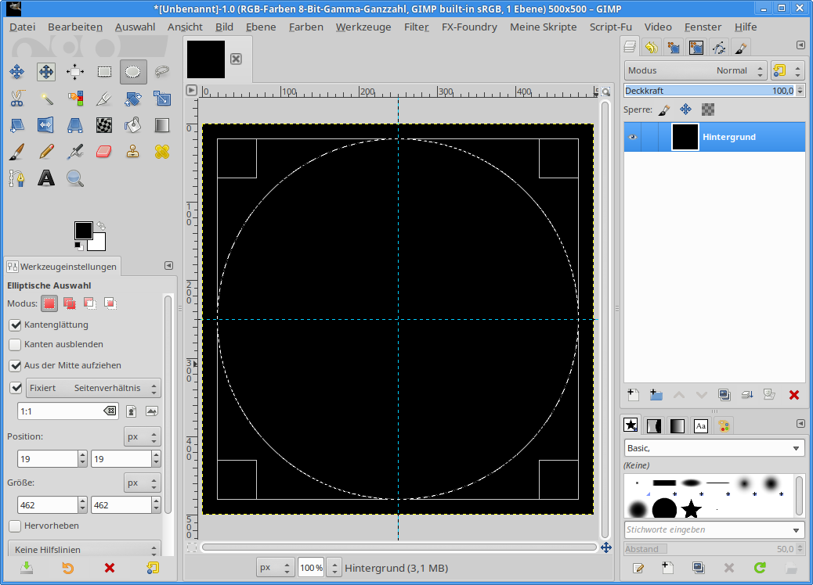Switch to the undo history tab
This screenshot has width=813, height=585.
[651, 48]
